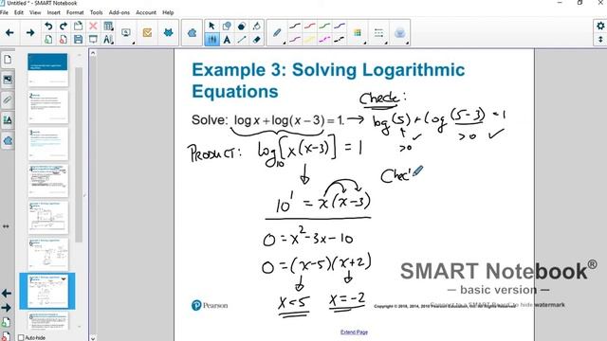Redo the last action
This screenshot has height=341, width=607.
[64, 26]
